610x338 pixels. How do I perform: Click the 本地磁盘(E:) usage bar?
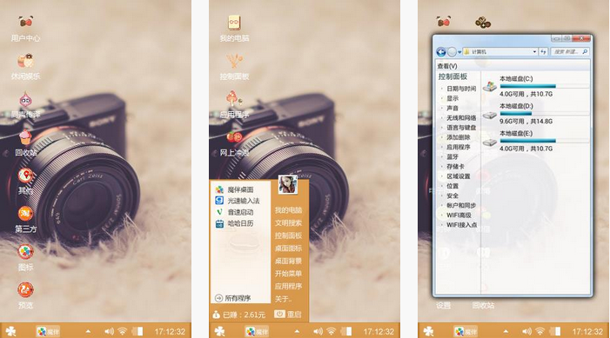point(544,141)
